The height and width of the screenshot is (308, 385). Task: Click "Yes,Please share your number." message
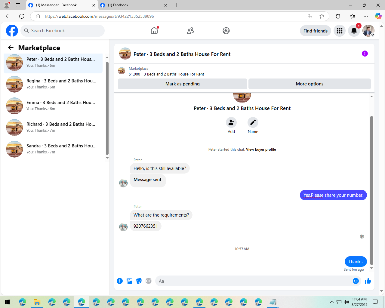[333, 195]
